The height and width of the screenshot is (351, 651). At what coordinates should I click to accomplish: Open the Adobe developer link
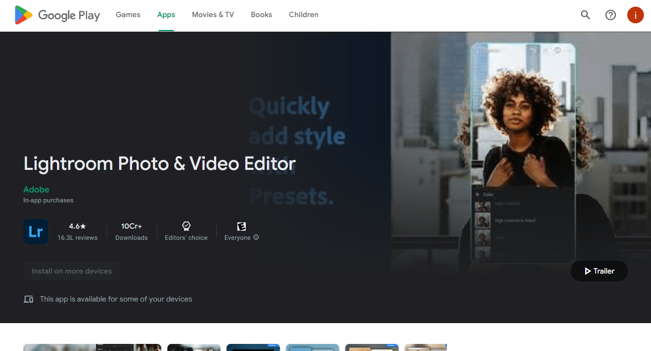click(36, 189)
